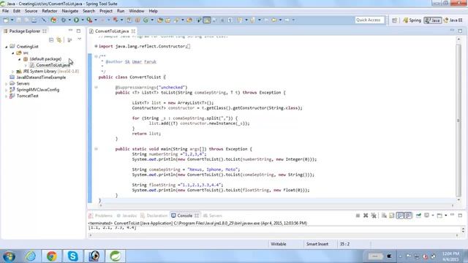Viewport: 468px width, 263px height.
Task: Terminate the console process icon
Action: click(x=358, y=216)
